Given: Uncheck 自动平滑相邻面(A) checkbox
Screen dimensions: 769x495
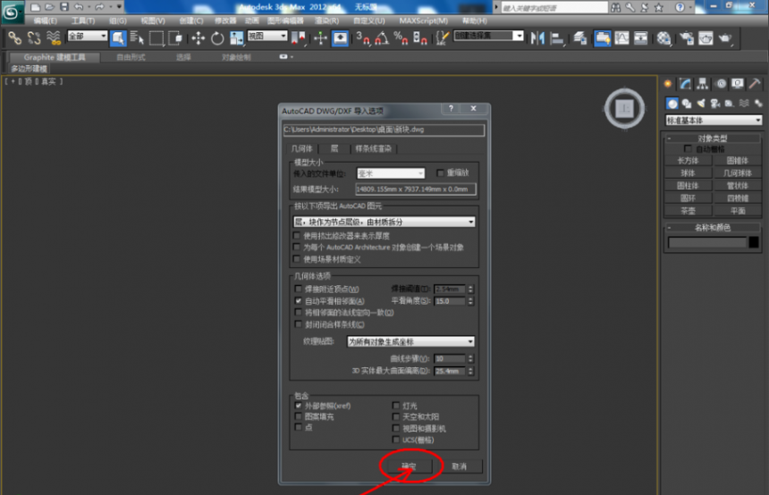Looking at the screenshot, I should 298,300.
